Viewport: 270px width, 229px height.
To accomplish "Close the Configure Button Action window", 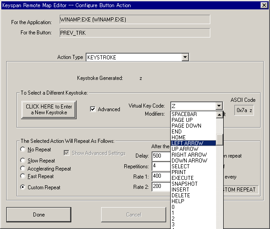I will (264, 4).
